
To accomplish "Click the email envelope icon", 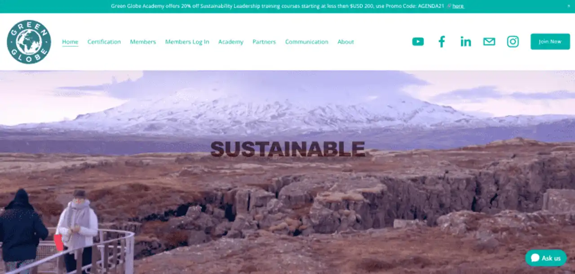I will 489,42.
